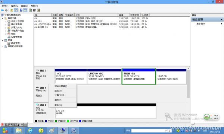Click the 磁盘 2 uninitialized disk icon

(37, 105)
